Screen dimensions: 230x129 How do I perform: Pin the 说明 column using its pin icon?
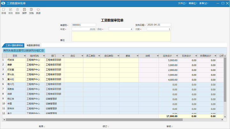(x=158, y=56)
